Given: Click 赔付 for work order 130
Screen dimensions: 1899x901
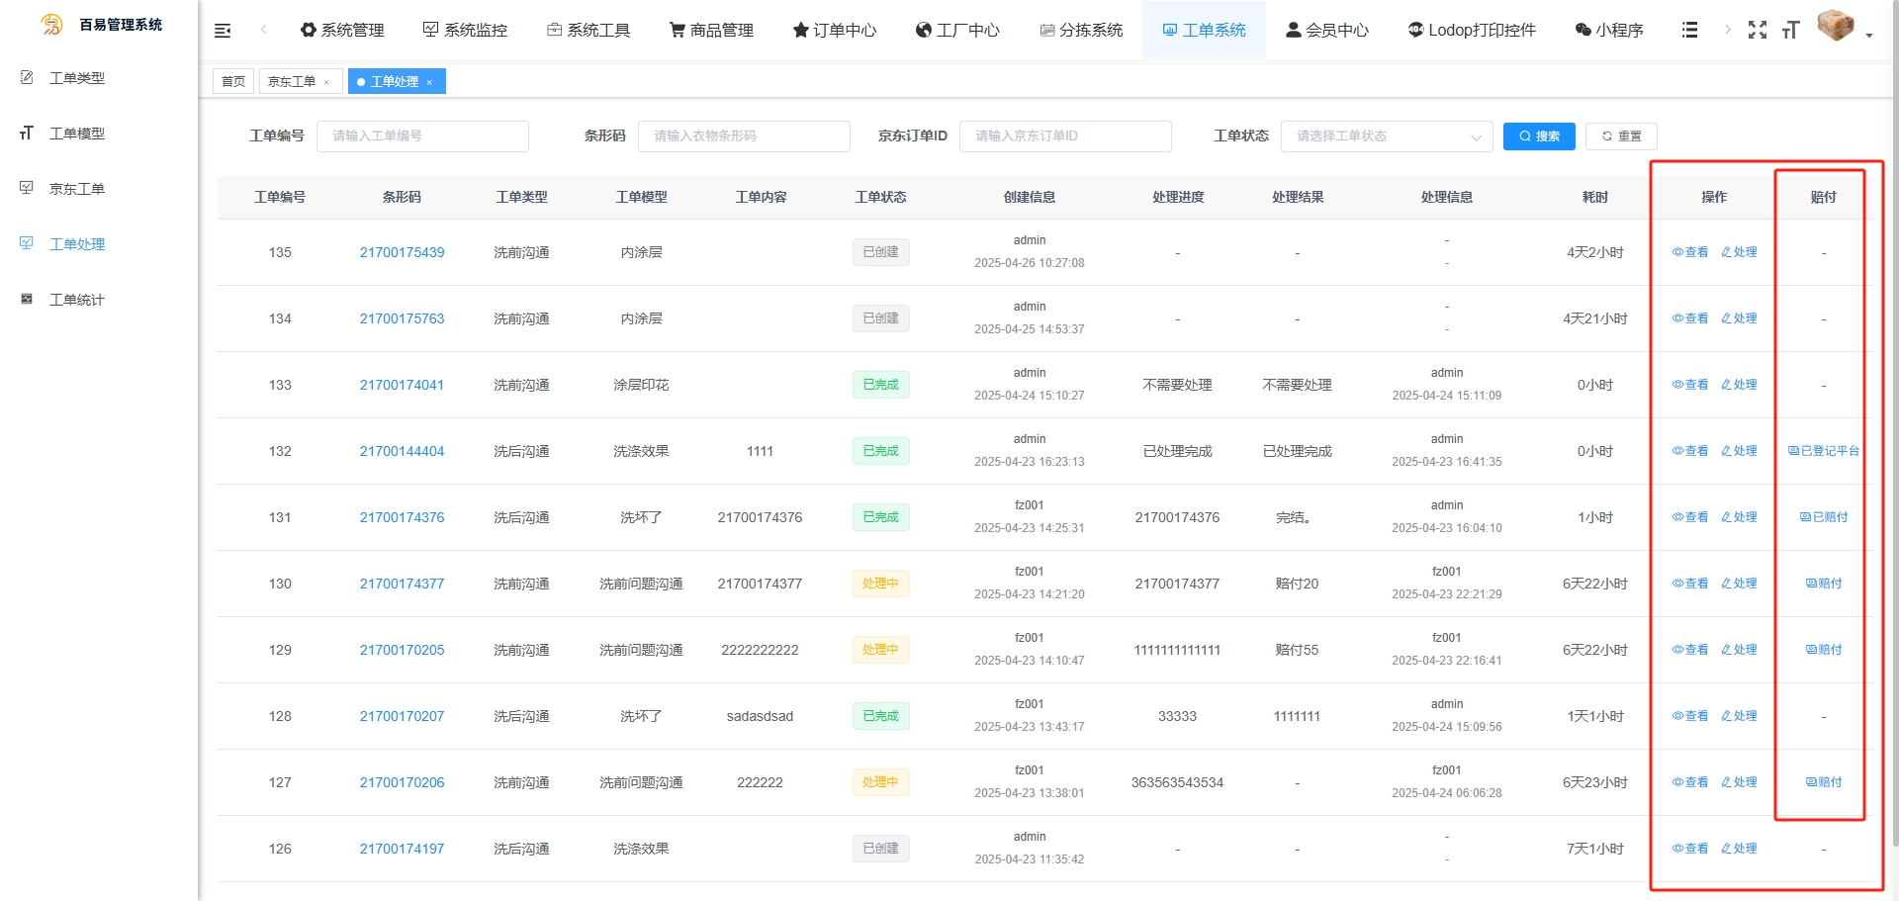Looking at the screenshot, I should click(x=1824, y=584).
